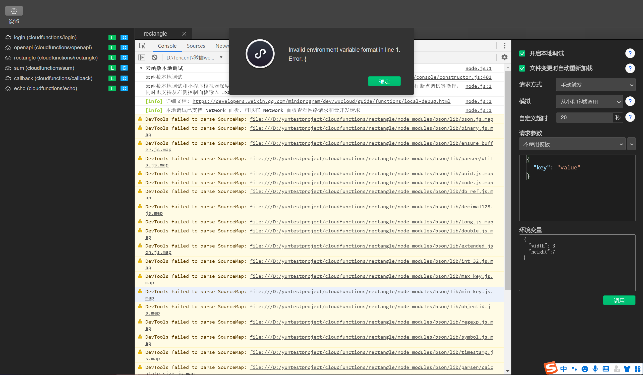Open the 不使用模板 template dropdown

point(572,144)
